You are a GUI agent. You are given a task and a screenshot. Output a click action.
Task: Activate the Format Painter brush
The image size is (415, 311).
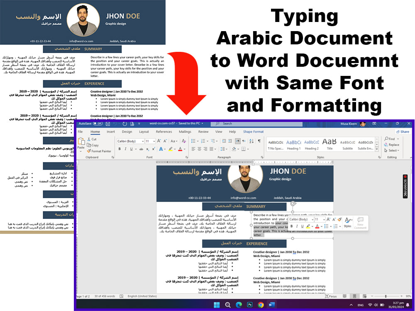coord(89,151)
